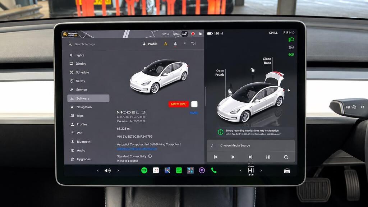
Task: Open the green Phone app
Action: (x=214, y=170)
